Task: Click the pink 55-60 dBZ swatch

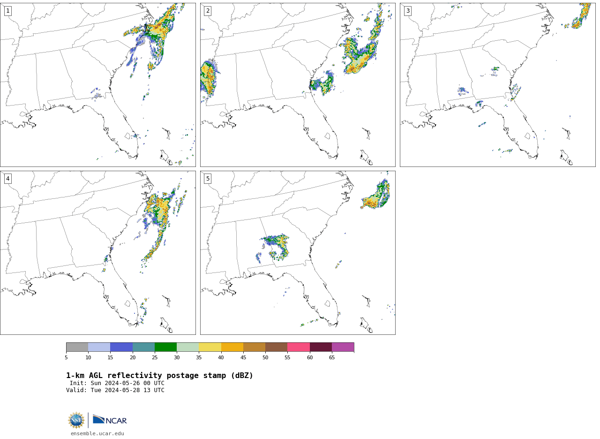Action: (x=299, y=347)
